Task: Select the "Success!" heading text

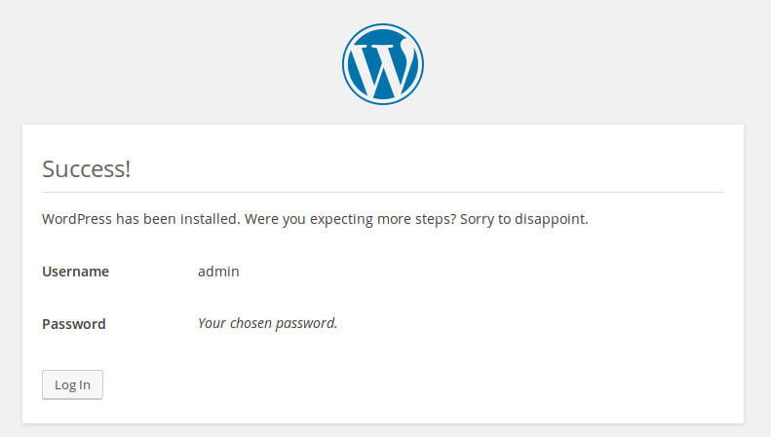Action: pyautogui.click(x=87, y=169)
